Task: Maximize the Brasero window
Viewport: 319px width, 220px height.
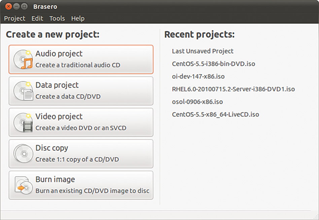Action: pos(24,6)
